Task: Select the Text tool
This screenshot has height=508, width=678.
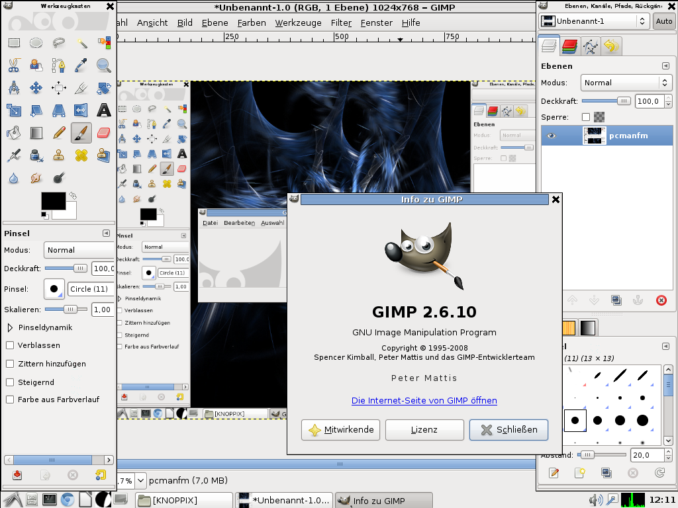Action: pos(103,111)
